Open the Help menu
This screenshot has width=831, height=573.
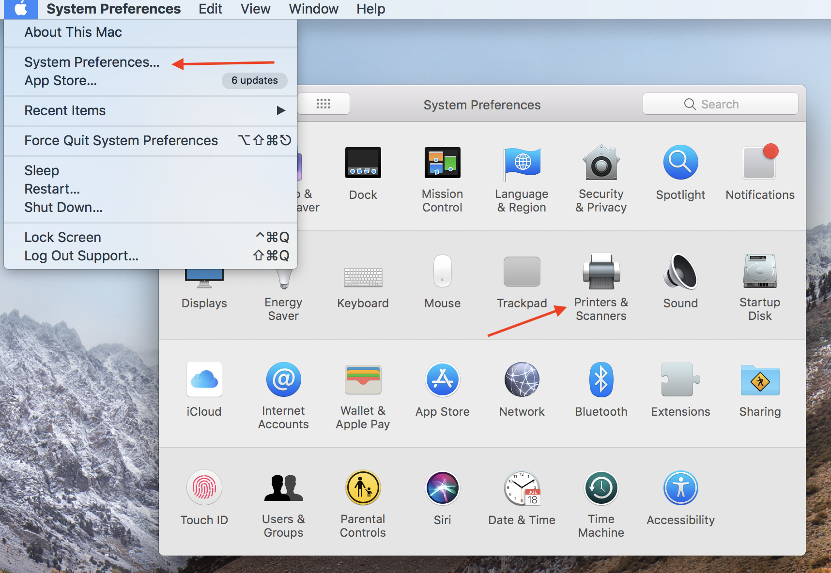point(371,9)
